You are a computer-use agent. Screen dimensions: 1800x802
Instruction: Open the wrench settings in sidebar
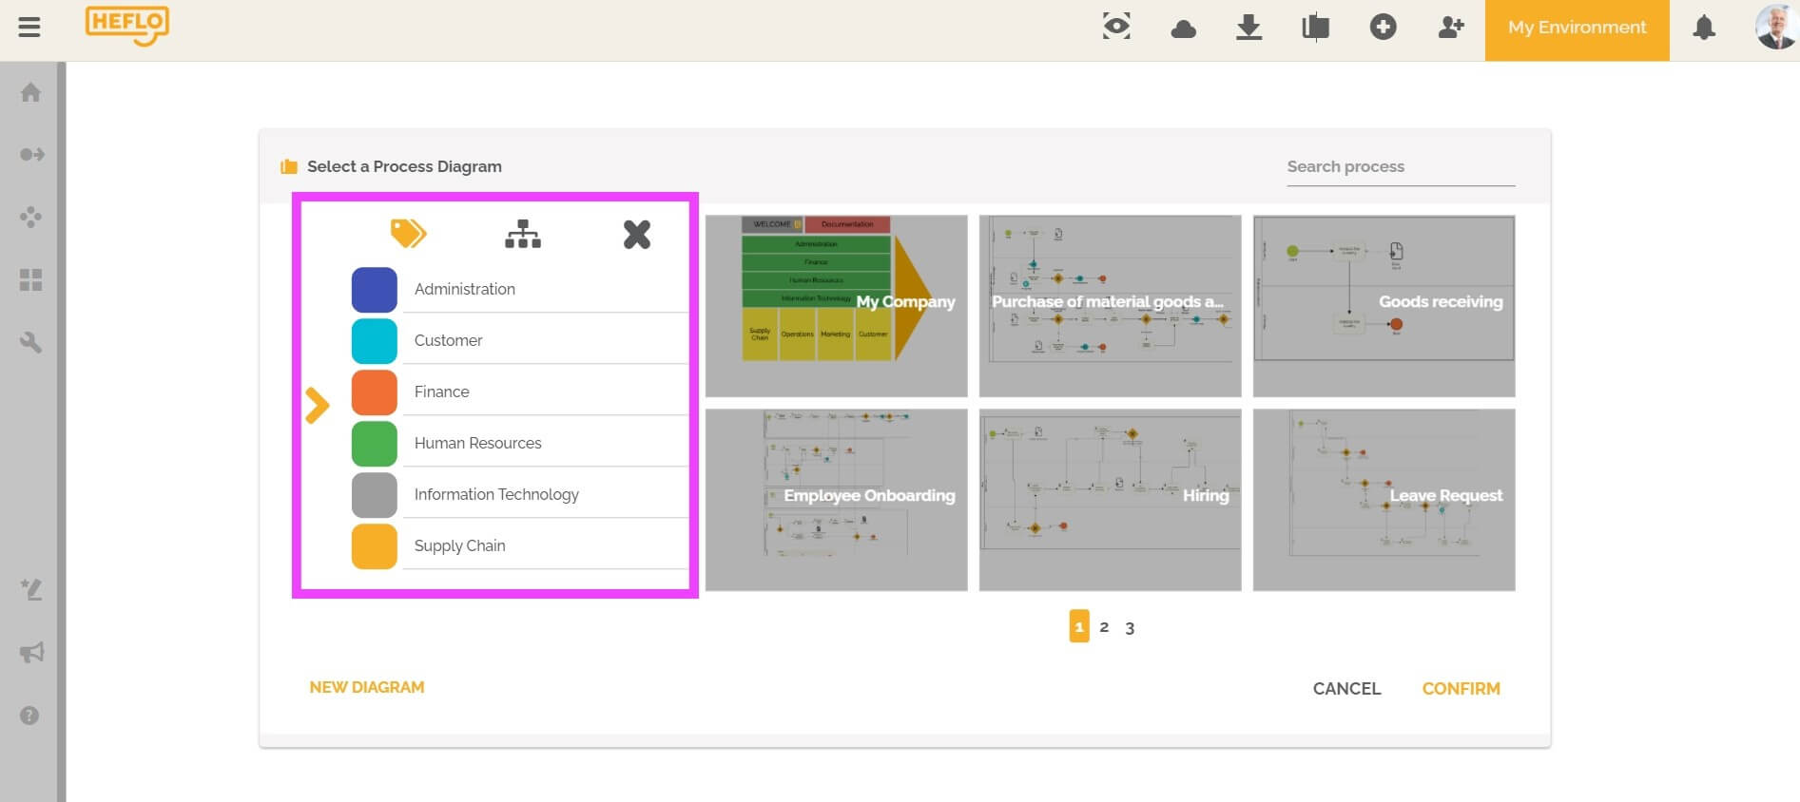[30, 342]
